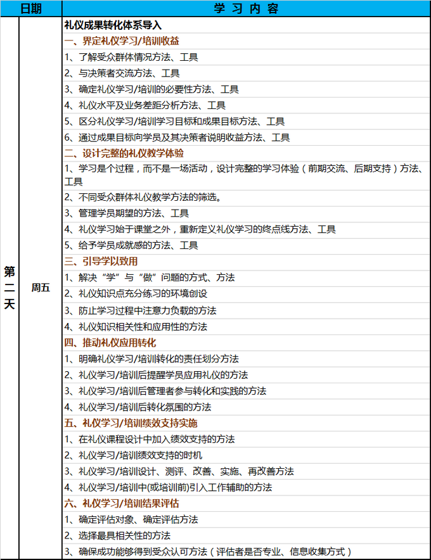Select row 2、不同受众群体礼仪教学方法的筛选
The height and width of the screenshot is (560, 431).
click(x=143, y=197)
